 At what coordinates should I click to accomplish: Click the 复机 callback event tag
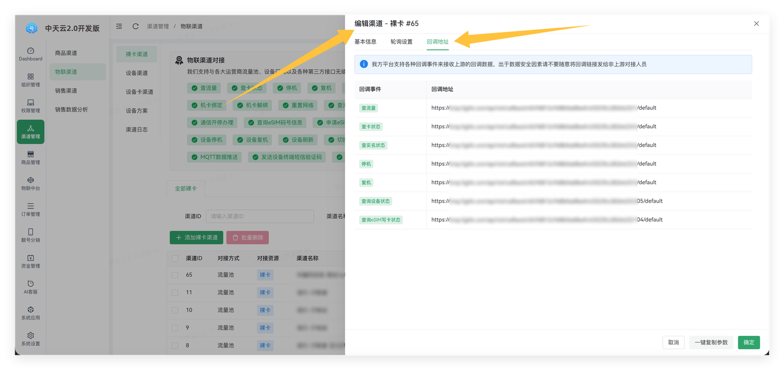click(366, 182)
